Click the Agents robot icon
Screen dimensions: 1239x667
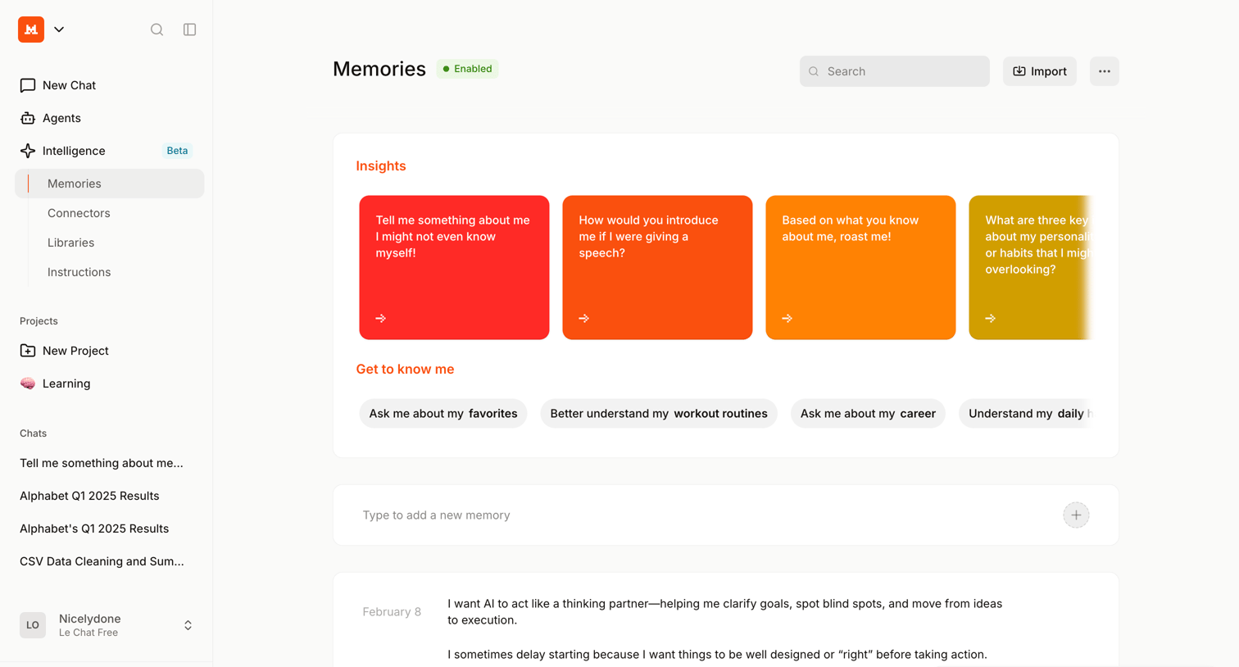click(x=28, y=118)
